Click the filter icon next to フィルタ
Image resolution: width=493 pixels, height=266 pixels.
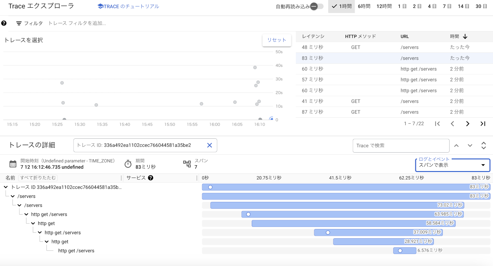pyautogui.click(x=19, y=23)
